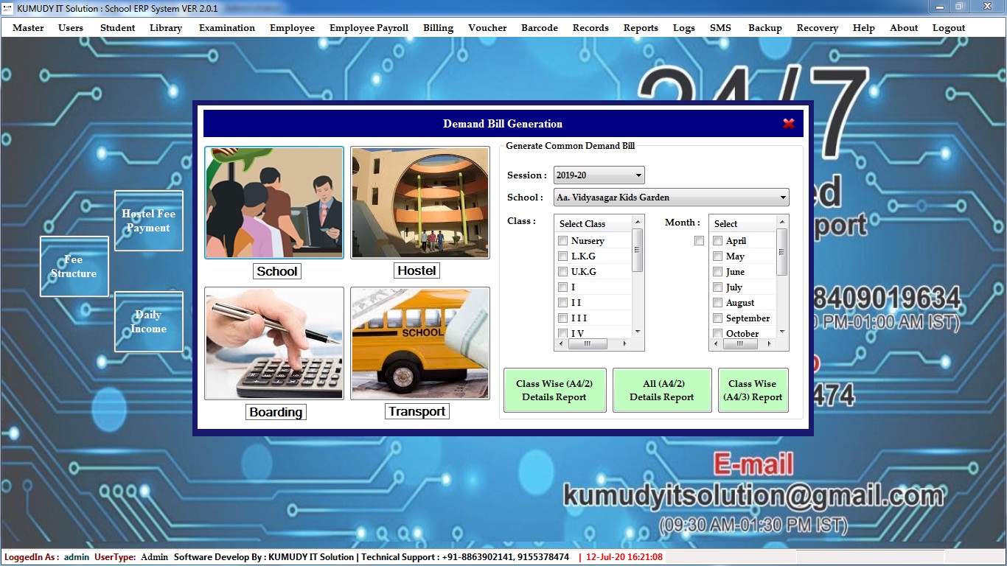Open the Daily Income shortcut tile

click(x=148, y=322)
